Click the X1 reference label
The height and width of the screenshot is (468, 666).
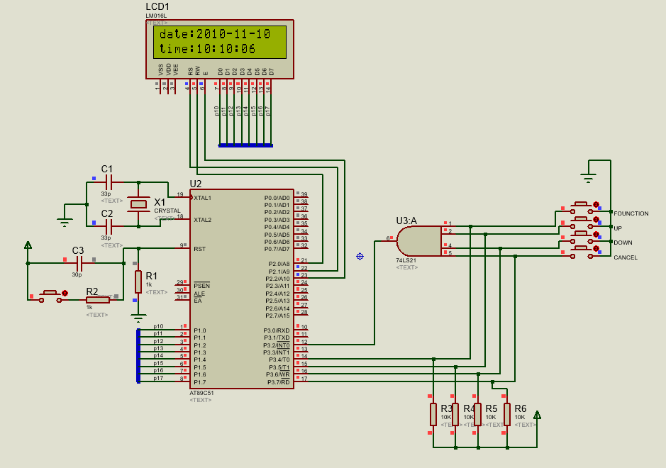[160, 202]
